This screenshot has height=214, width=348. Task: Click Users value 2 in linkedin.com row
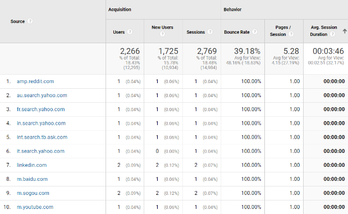(119, 165)
